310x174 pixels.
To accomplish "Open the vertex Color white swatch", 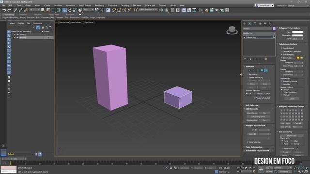I will point(297,32).
